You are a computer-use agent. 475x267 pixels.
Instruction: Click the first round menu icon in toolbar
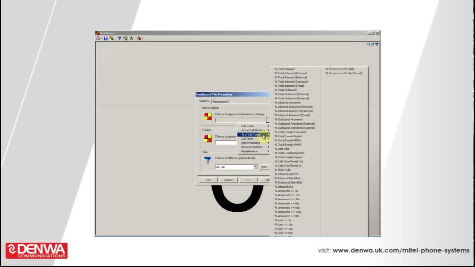pos(98,38)
